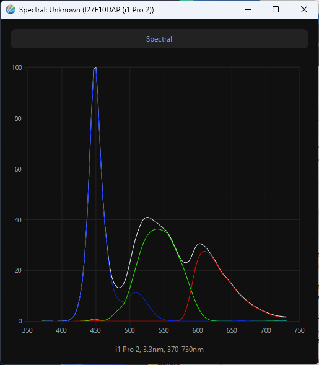Click the 350 label on the X axis
This screenshot has width=319, height=365.
(27, 330)
